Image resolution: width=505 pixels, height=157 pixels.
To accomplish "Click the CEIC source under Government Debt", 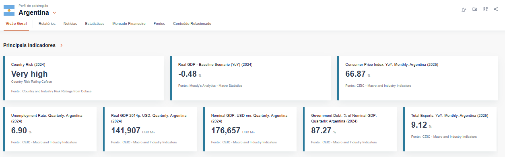I will pyautogui.click(x=344, y=142).
